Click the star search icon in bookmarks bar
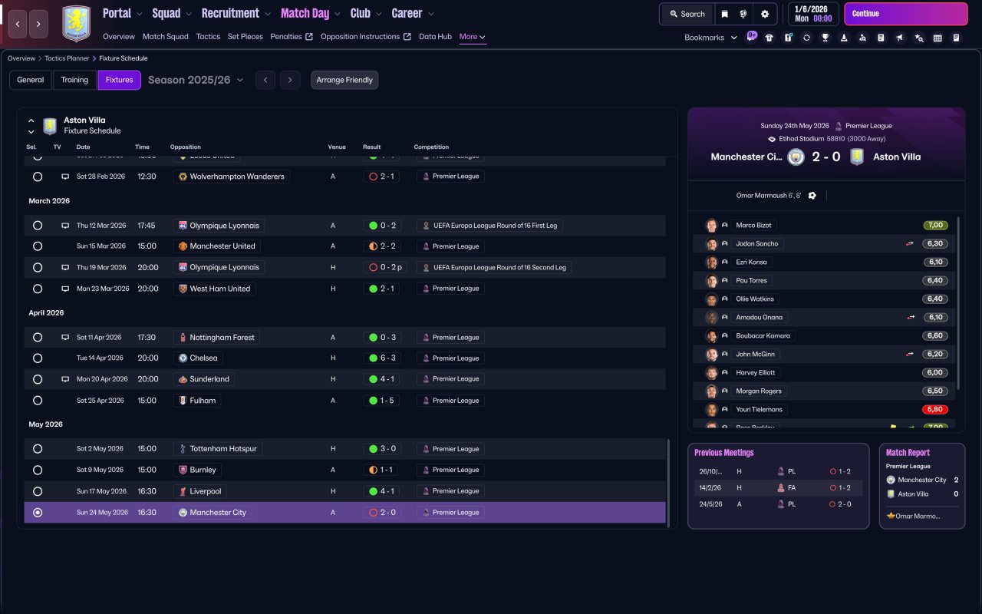This screenshot has width=982, height=614. tap(919, 38)
